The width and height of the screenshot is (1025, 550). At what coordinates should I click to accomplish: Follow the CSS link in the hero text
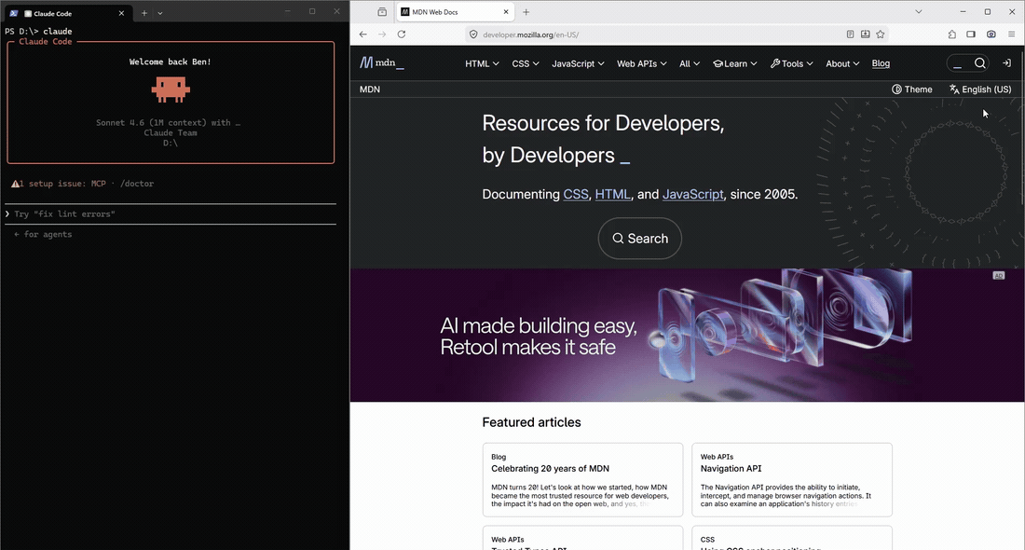575,194
